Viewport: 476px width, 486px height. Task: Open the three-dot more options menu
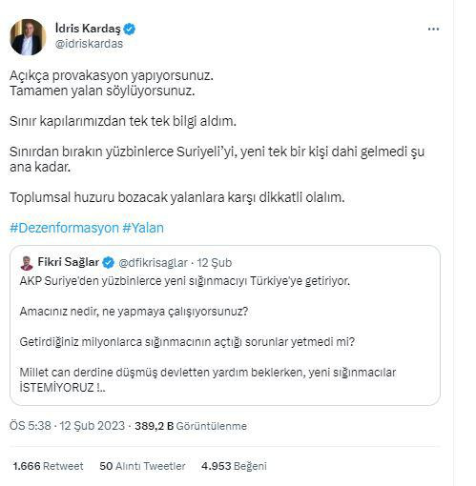coord(433,30)
